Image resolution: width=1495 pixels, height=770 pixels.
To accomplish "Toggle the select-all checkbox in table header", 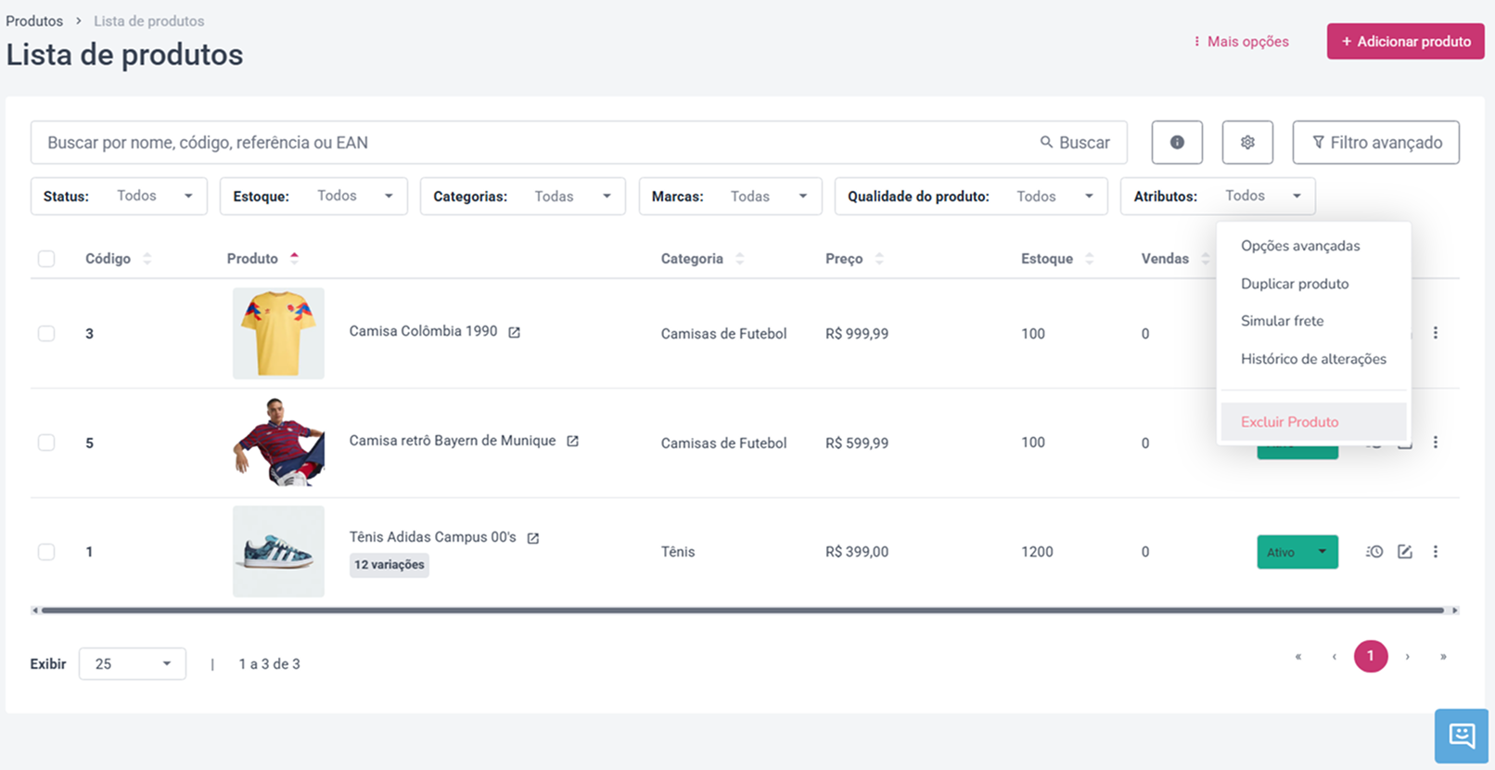I will tap(46, 259).
